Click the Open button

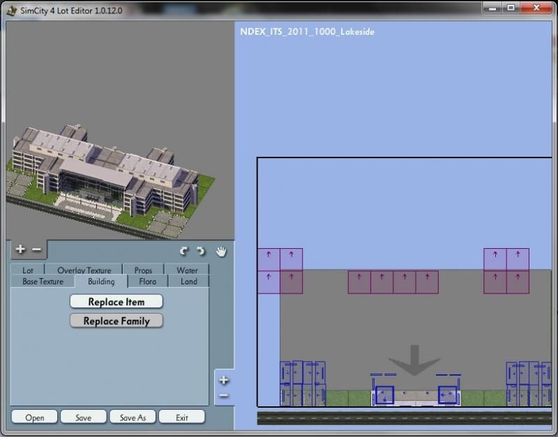34,417
